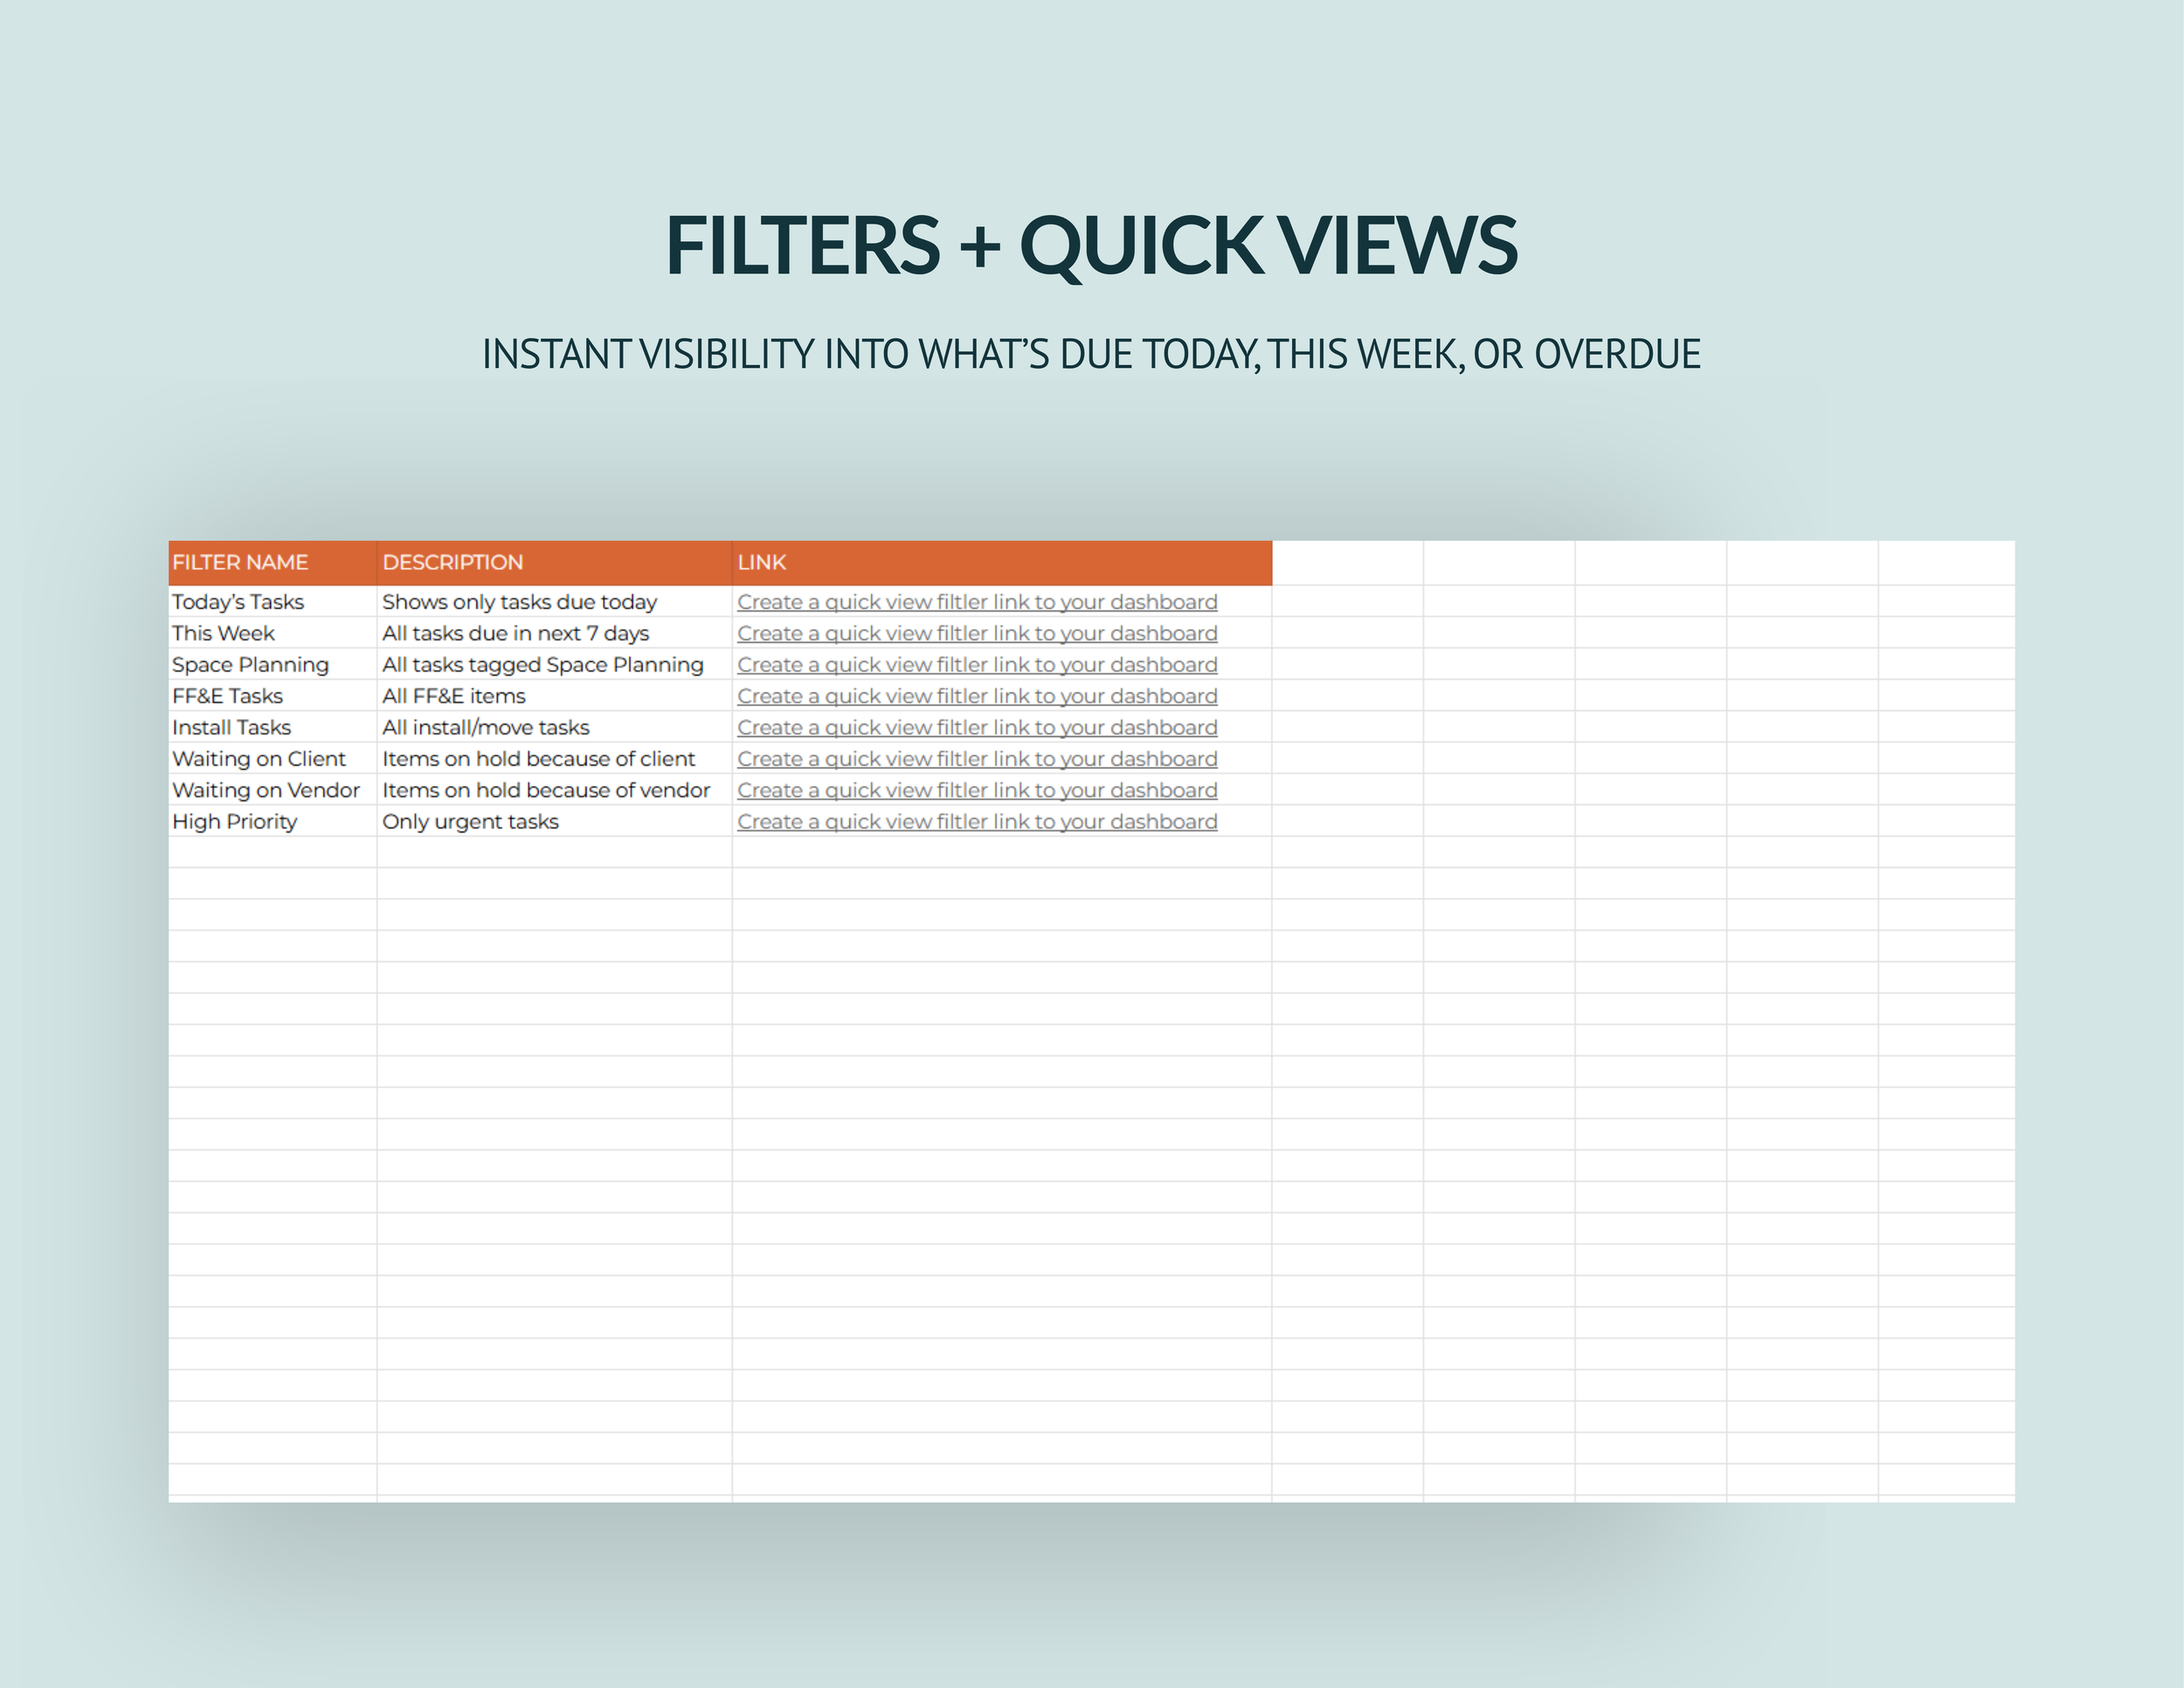Select the Today's Tasks name cell

click(238, 602)
